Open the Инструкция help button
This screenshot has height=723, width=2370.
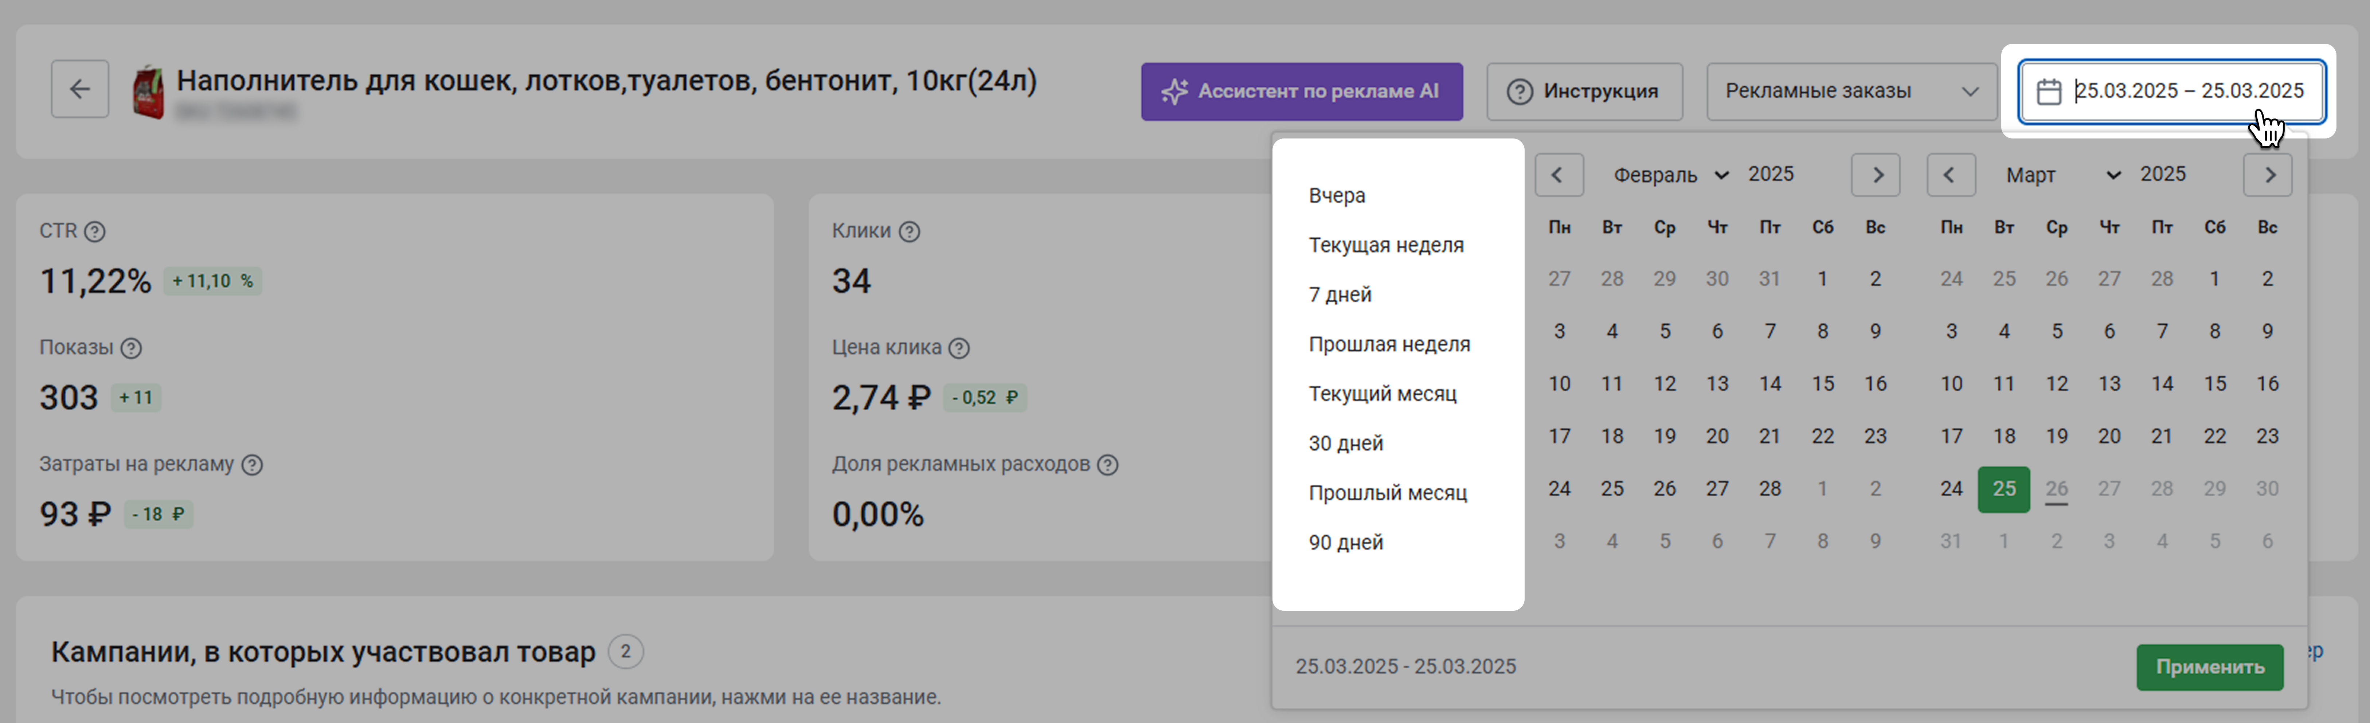(1584, 91)
